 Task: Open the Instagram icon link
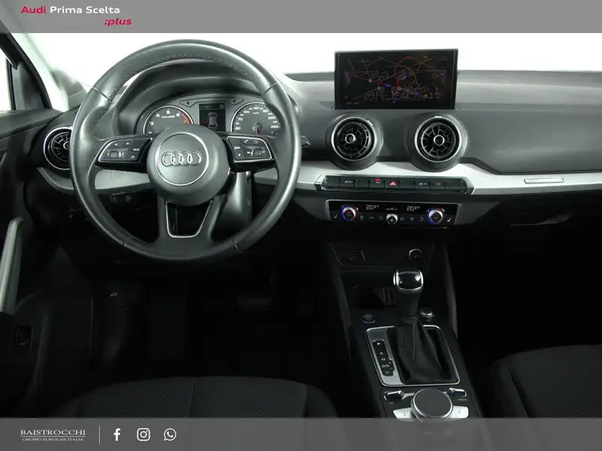pos(143,434)
